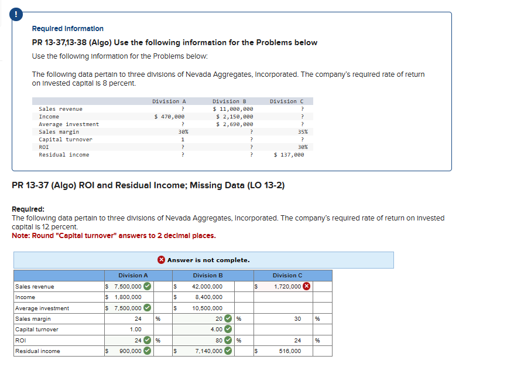Click the checkmark beside residual income 7,140,000
Viewport: 531px width, 380px height.
coord(229,351)
